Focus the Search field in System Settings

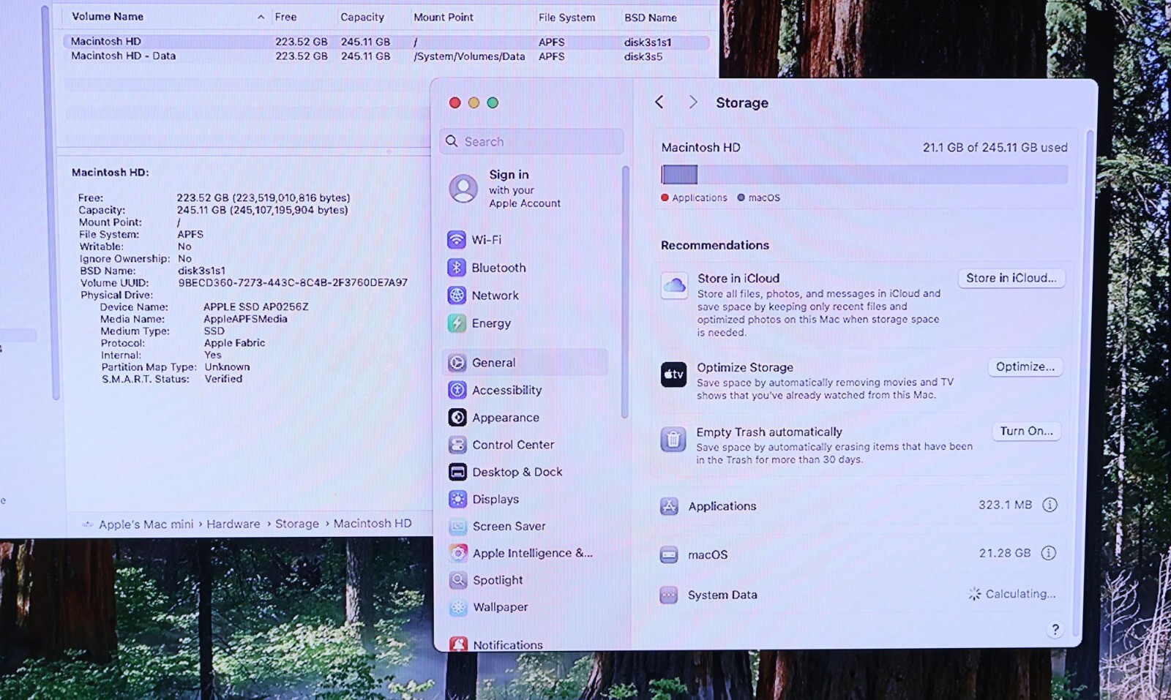532,142
